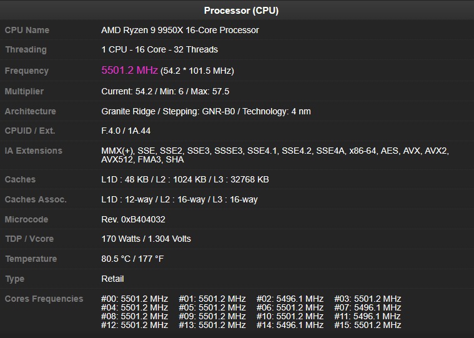Screen dimensions: 474x338
Task: Select the Microcode label
Action: point(26,219)
